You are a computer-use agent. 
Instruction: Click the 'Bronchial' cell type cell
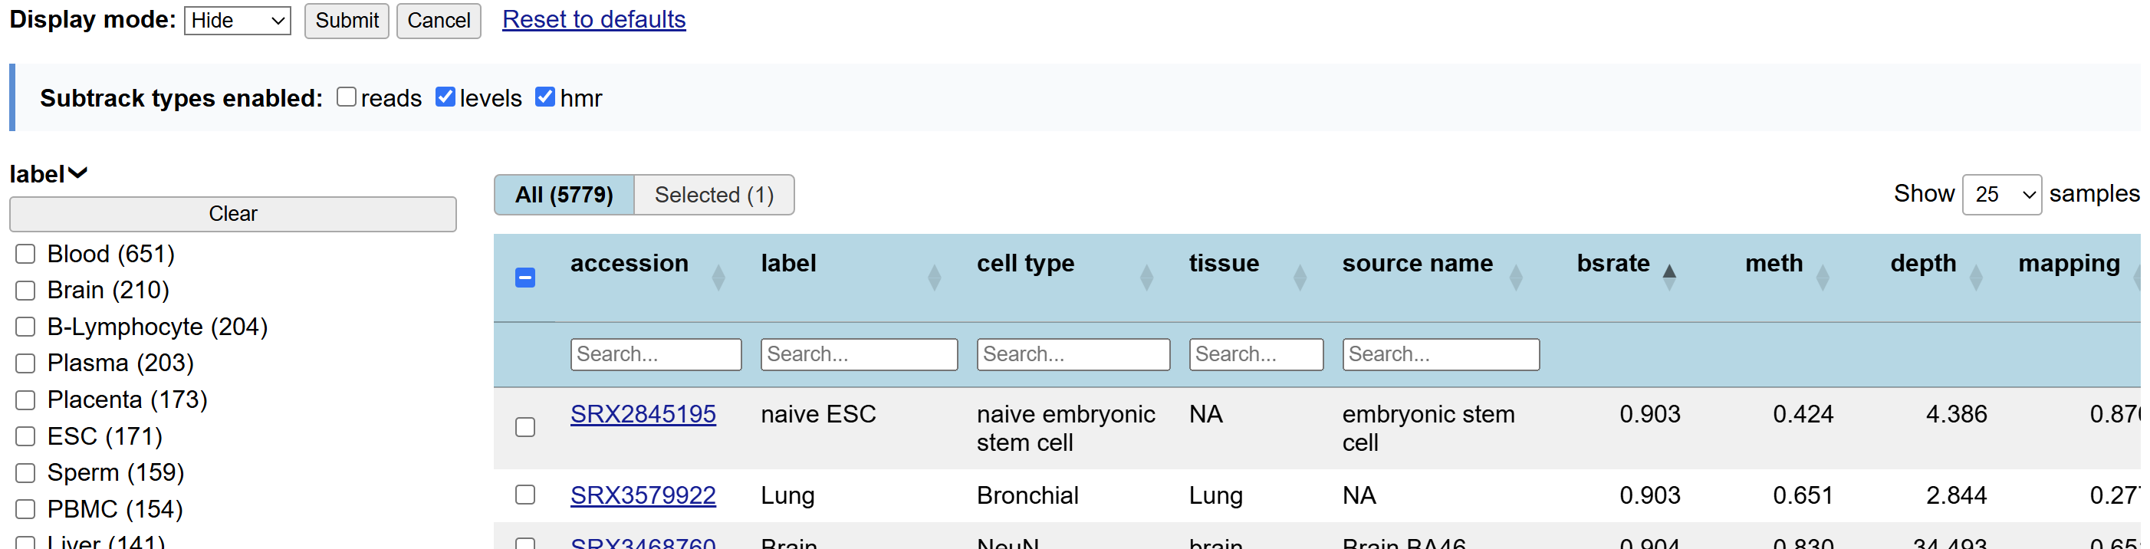point(1029,496)
